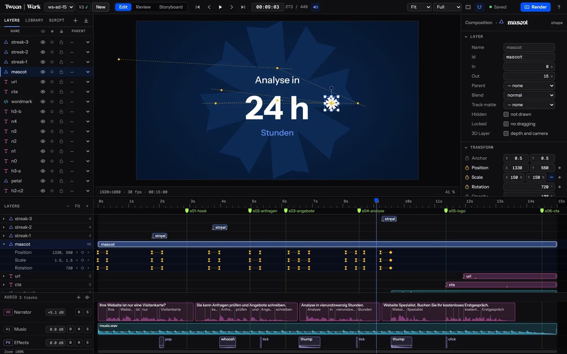Step forward one frame
Screen dimensions: 567x354
click(x=232, y=7)
